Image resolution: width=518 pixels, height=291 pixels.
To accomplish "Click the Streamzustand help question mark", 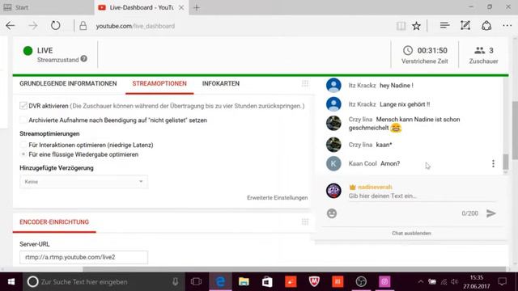I will (84, 59).
